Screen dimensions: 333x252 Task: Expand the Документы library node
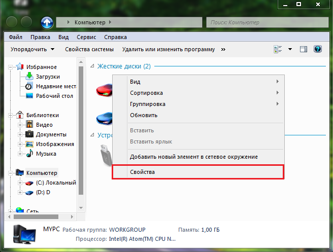(x=20, y=135)
